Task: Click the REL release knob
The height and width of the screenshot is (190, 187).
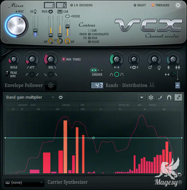Action: point(51,59)
